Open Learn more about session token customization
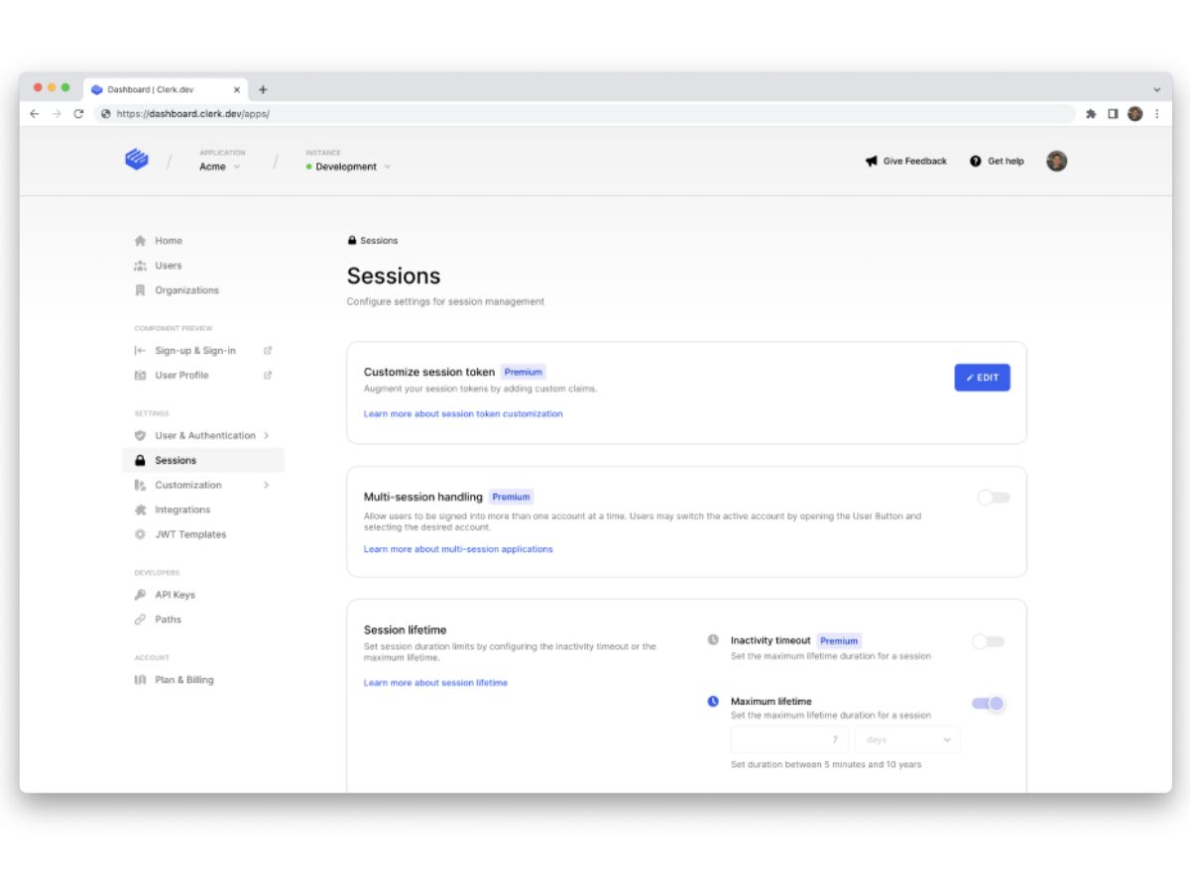The height and width of the screenshot is (892, 1190). click(463, 414)
